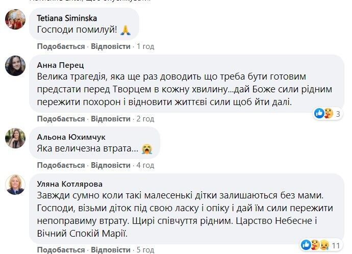Open Tetiana Siminska's profile picture
352x254 pixels.
[15, 20]
